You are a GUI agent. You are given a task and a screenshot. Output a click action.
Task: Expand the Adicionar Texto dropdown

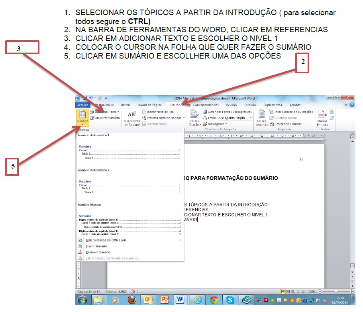119,112
